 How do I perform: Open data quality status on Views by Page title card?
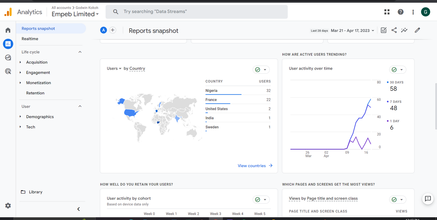point(398,199)
